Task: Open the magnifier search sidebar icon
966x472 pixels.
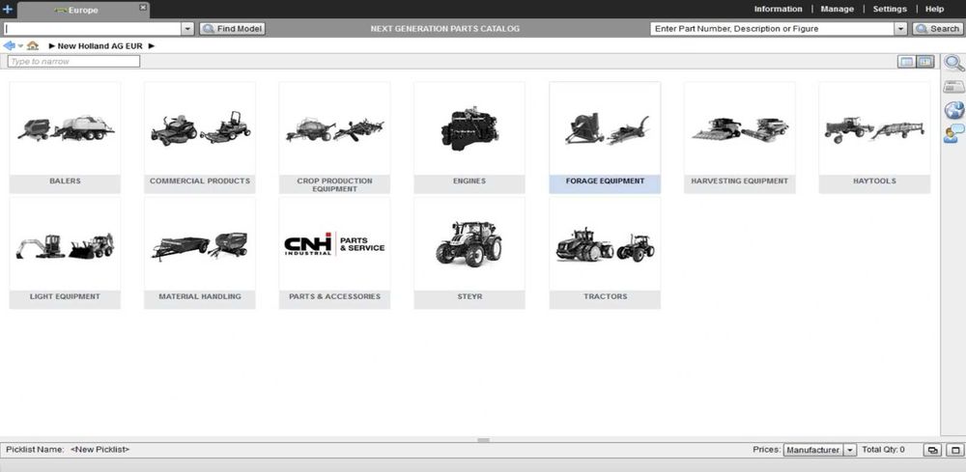Action: click(953, 63)
